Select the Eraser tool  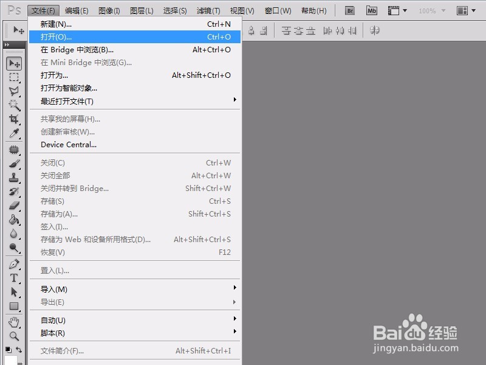coord(13,204)
